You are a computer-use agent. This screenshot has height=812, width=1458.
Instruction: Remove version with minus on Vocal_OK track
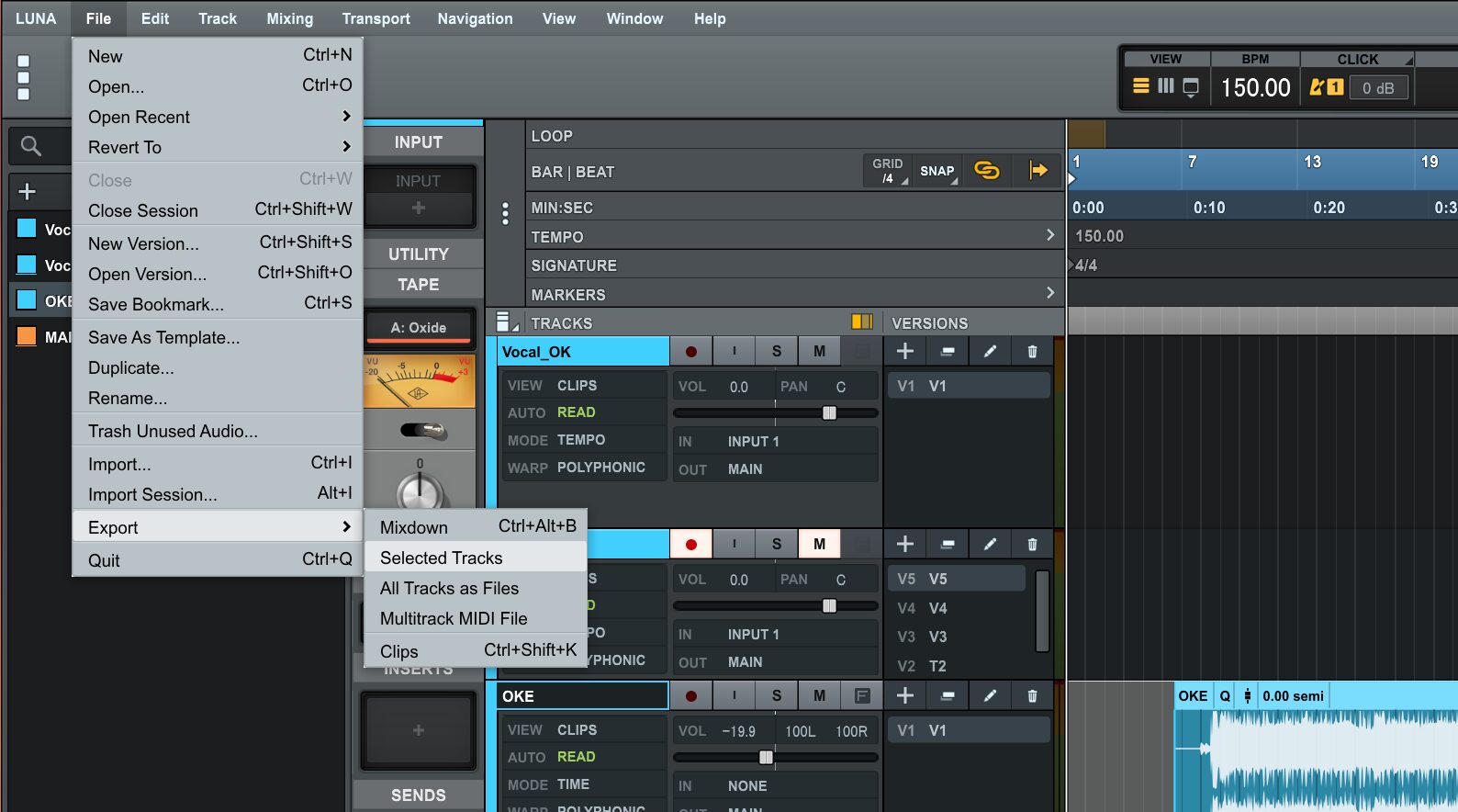click(948, 351)
